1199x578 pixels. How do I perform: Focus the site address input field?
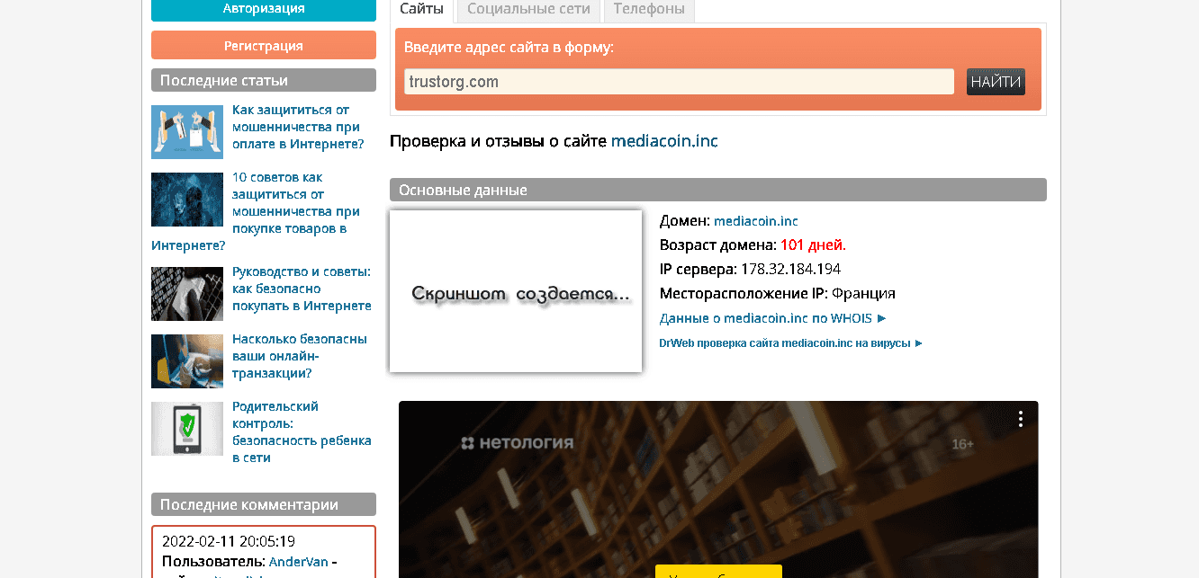[x=679, y=82]
